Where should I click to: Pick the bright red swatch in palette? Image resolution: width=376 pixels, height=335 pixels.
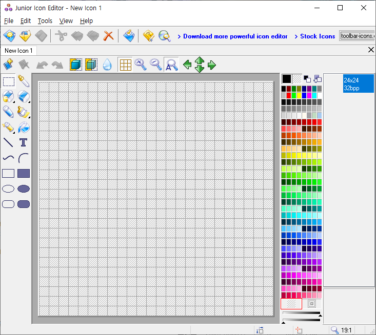288,95
